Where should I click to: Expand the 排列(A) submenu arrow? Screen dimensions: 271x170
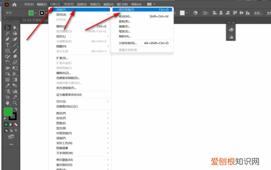pyautogui.click(x=108, y=15)
